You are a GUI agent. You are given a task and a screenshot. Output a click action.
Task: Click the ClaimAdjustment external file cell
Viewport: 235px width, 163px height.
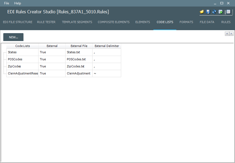point(79,73)
